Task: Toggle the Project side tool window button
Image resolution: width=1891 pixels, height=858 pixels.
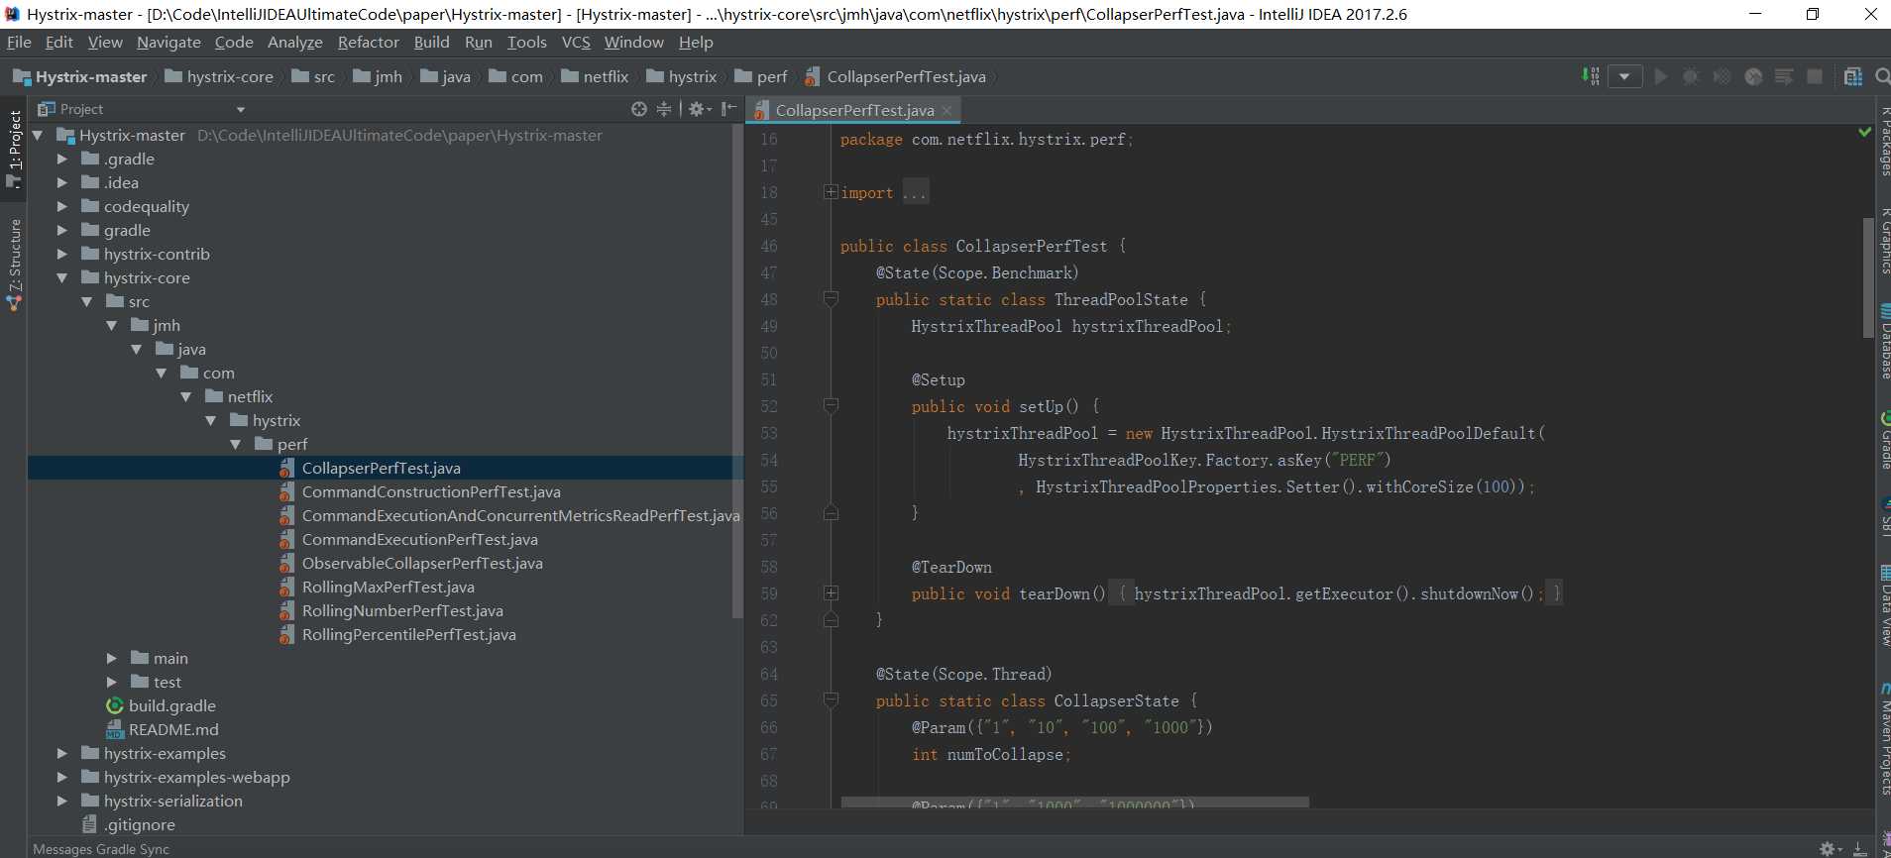Action: click(x=14, y=147)
